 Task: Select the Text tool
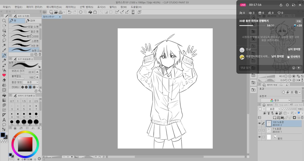pyautogui.click(x=4, y=120)
